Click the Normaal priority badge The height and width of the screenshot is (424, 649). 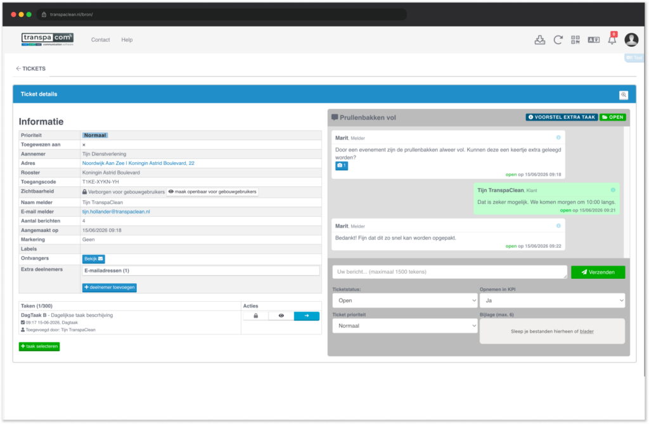[95, 136]
